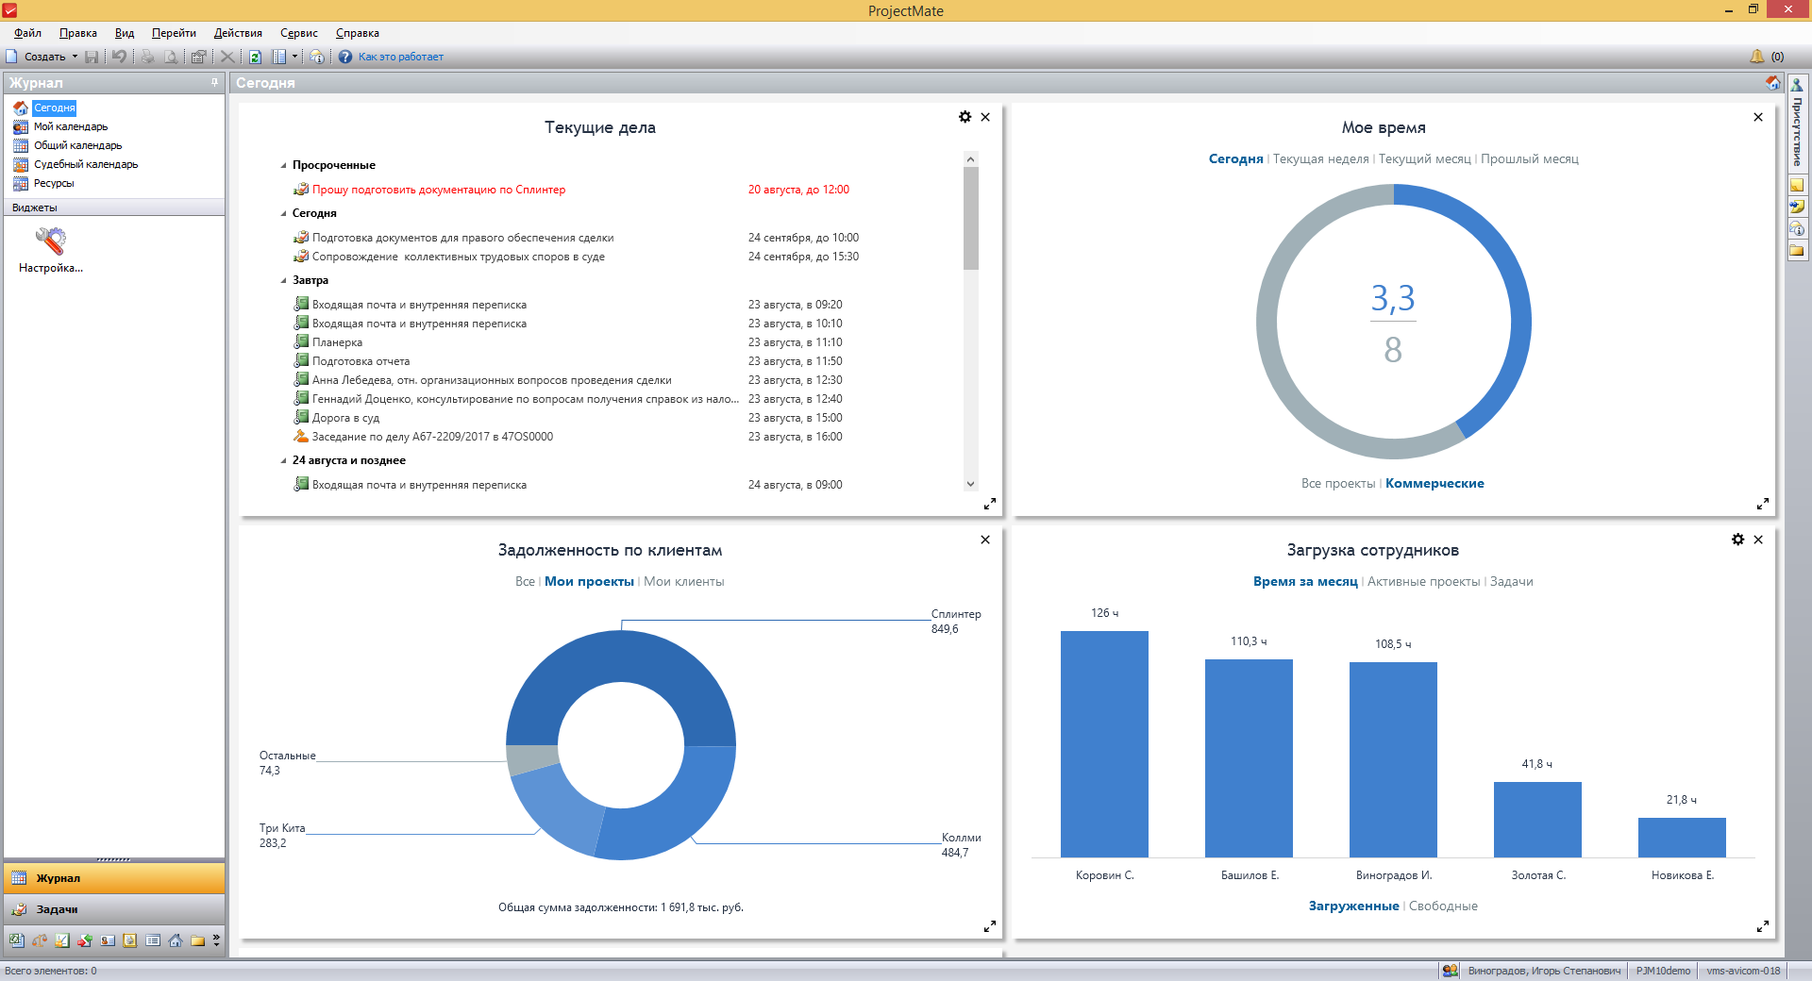Click the folder icon in bottom navigation strip
The height and width of the screenshot is (981, 1812).
tap(198, 940)
